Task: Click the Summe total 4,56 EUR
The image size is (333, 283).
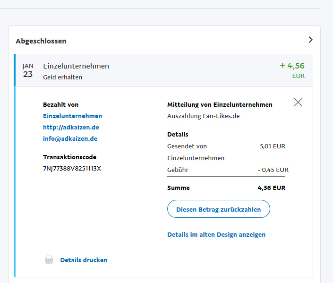Action: 271,188
